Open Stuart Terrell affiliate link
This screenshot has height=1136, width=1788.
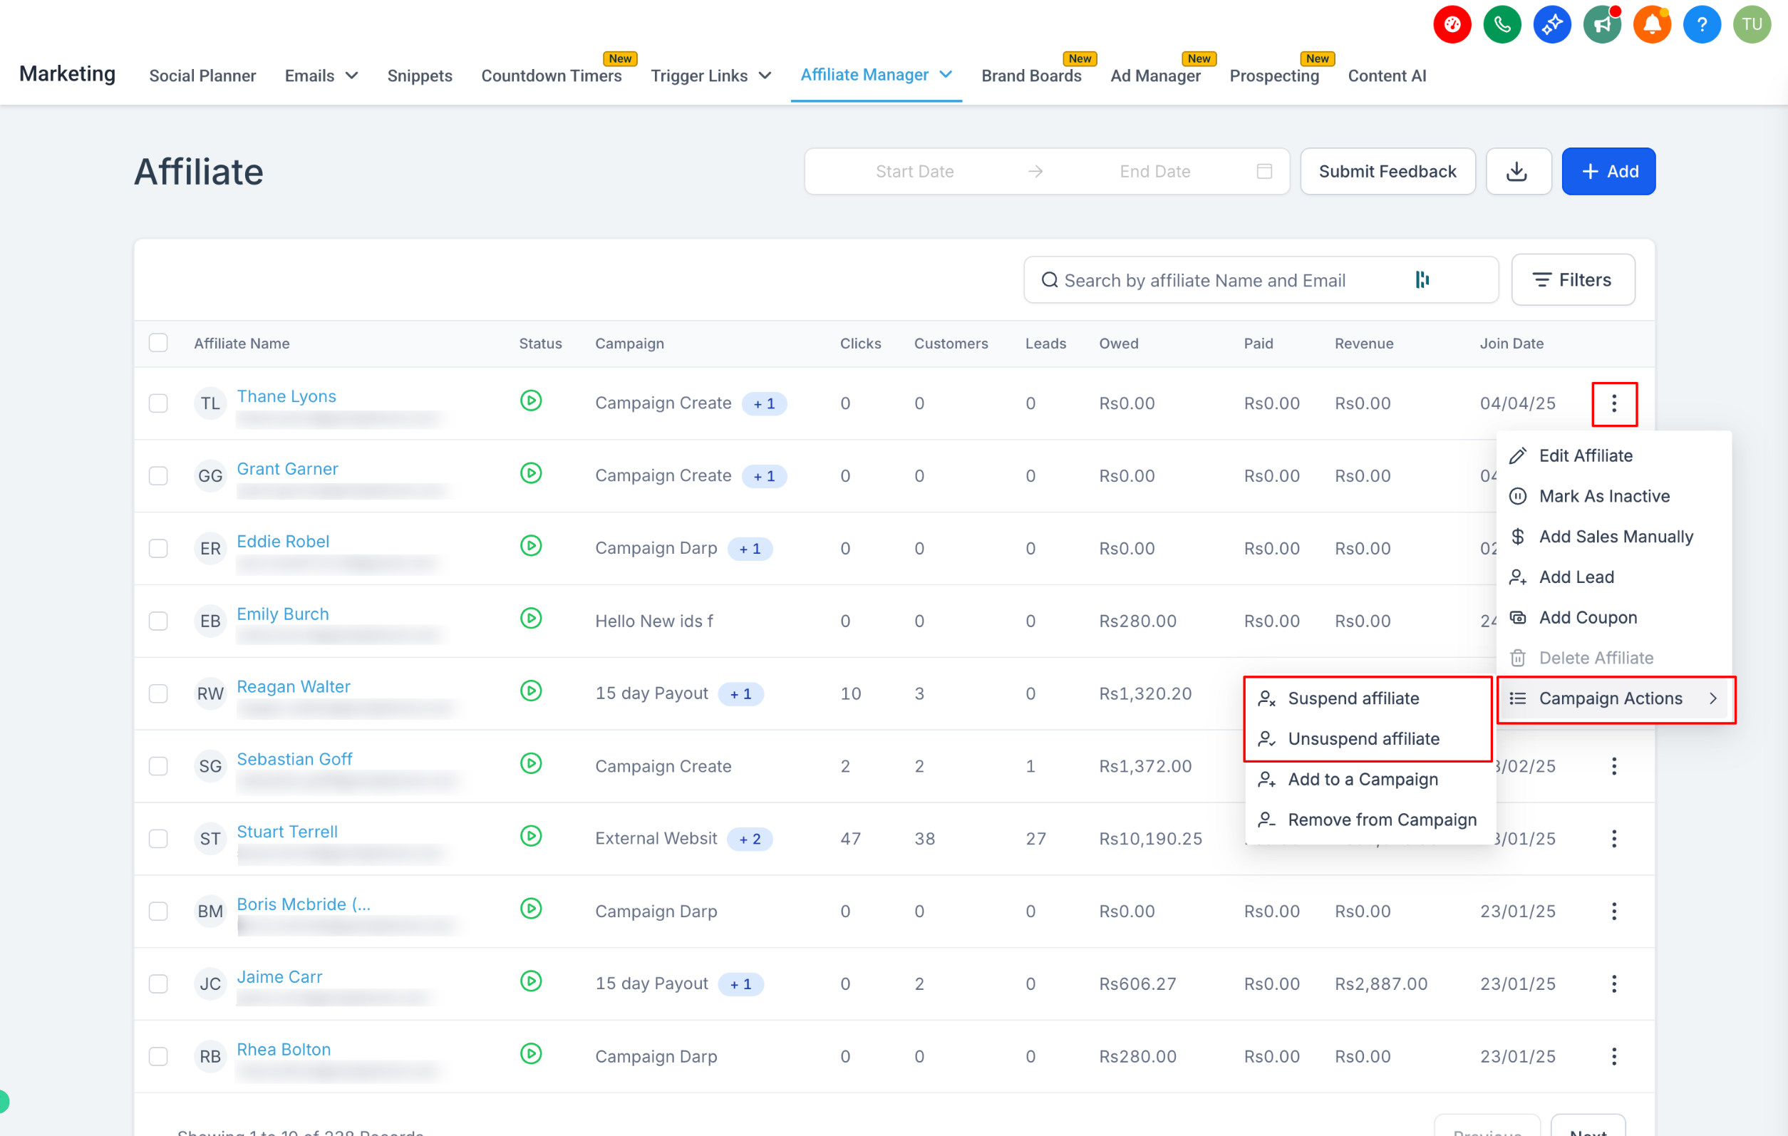[286, 832]
